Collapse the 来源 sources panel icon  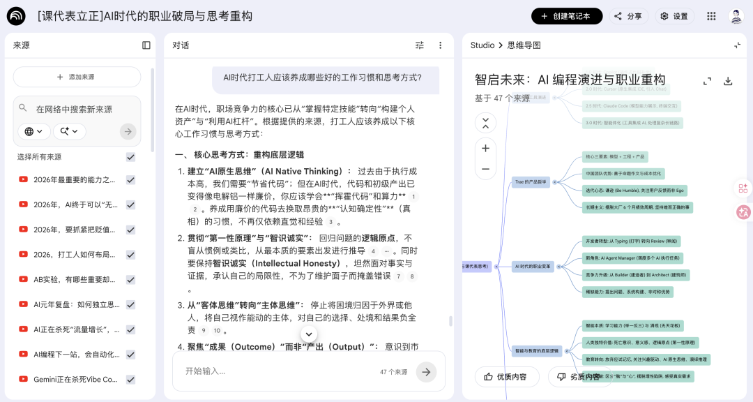coord(146,45)
